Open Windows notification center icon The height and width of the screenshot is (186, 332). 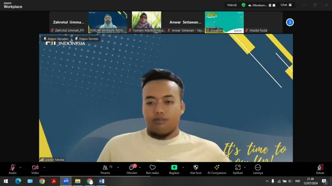(324, 181)
